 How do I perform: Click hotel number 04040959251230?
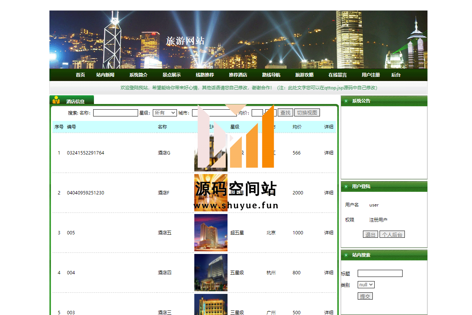click(x=86, y=193)
